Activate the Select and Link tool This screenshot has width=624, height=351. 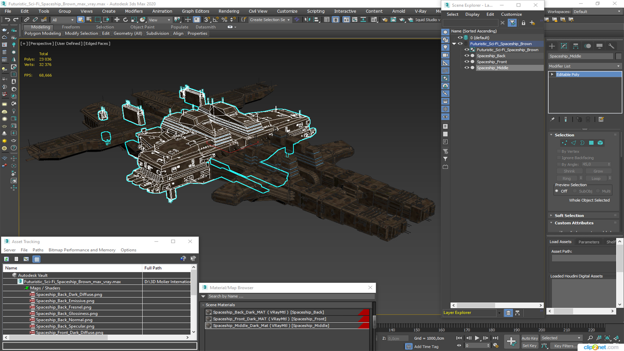tap(27, 20)
